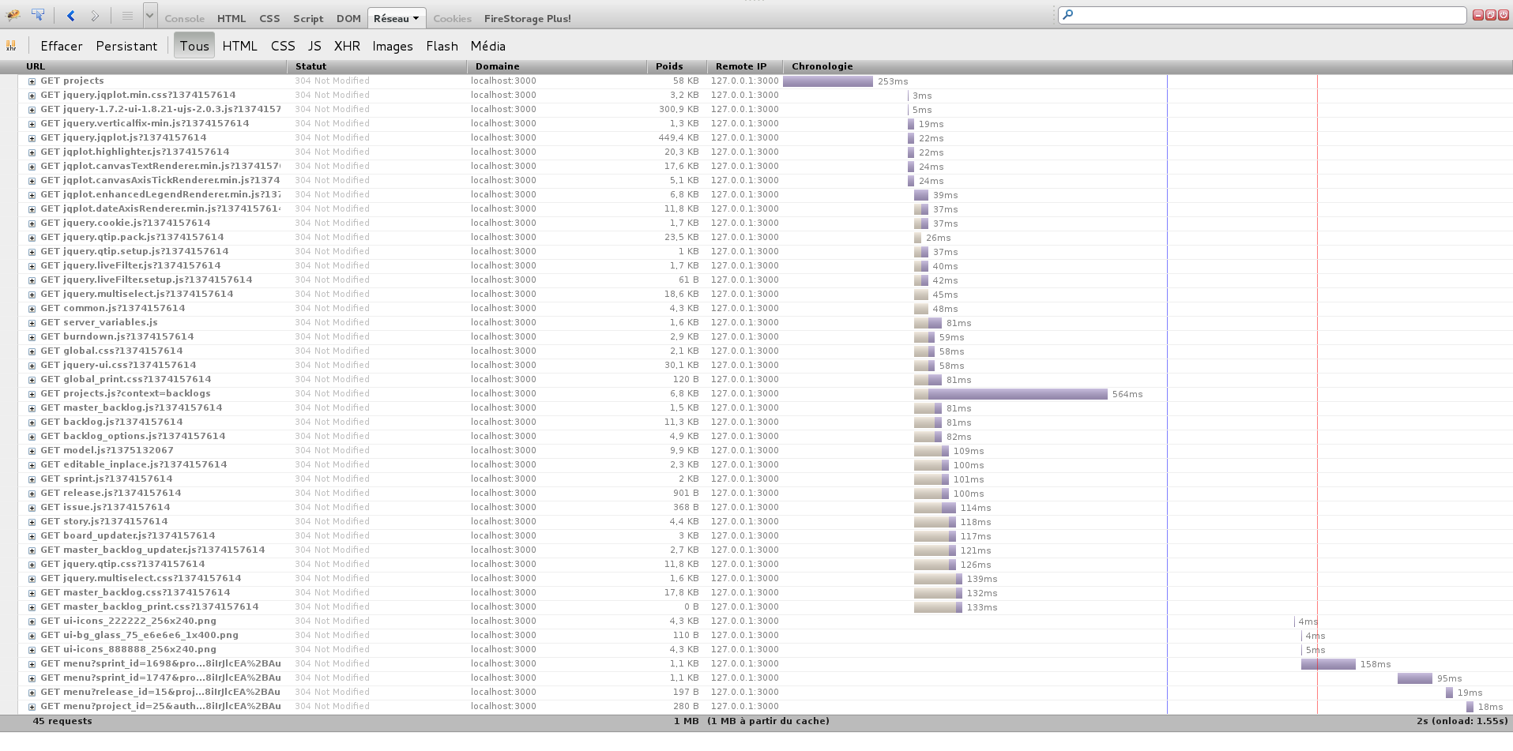Viewport: 1513px width, 751px height.
Task: Sort by the Remote IP column header
Action: point(744,66)
